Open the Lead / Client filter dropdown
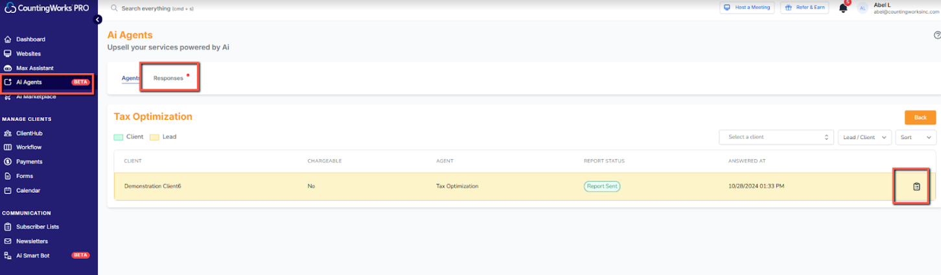 [864, 137]
